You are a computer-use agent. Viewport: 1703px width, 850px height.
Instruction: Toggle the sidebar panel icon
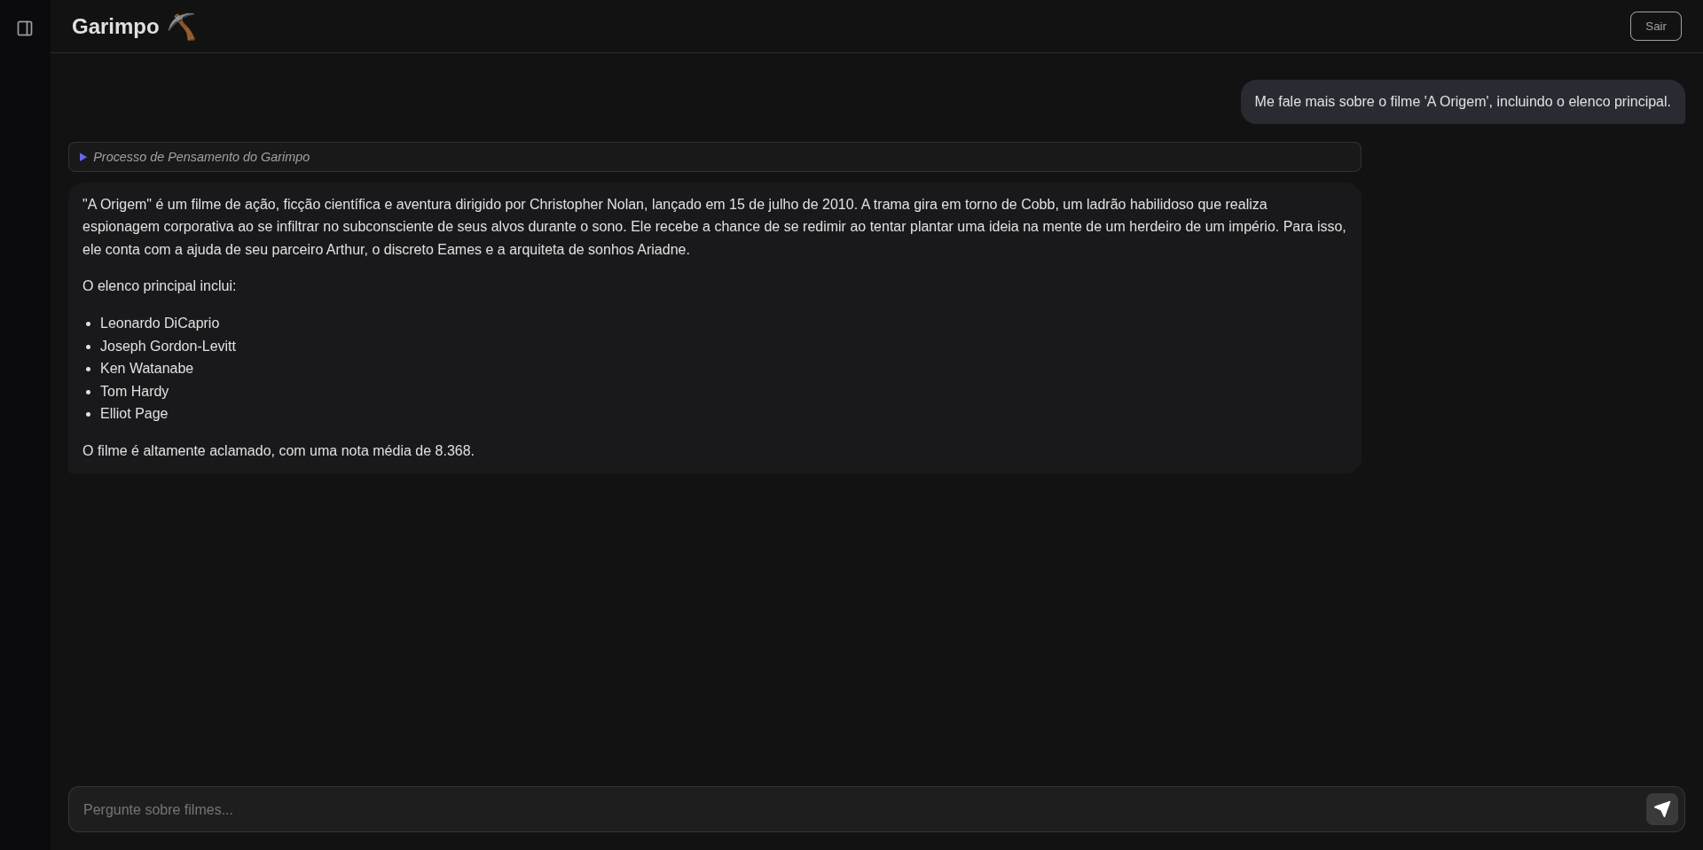[25, 28]
